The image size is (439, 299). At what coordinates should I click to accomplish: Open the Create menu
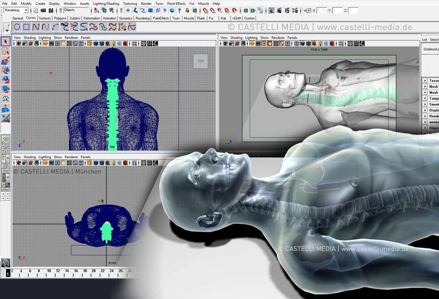(x=40, y=4)
